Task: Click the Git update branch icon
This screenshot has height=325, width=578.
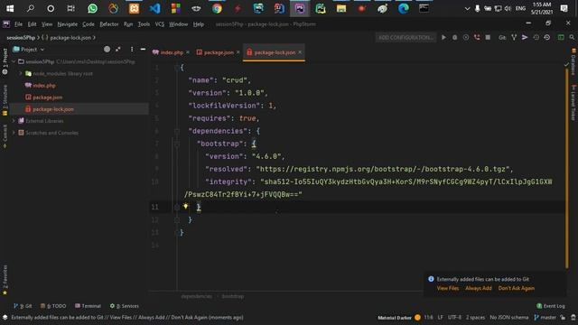Action: click(514, 37)
